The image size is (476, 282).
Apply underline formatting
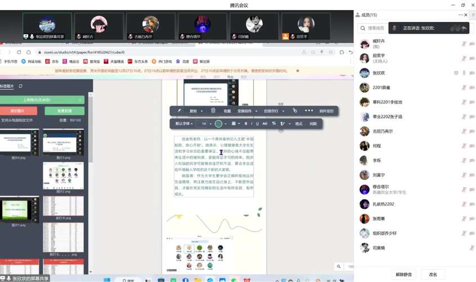tap(258, 124)
